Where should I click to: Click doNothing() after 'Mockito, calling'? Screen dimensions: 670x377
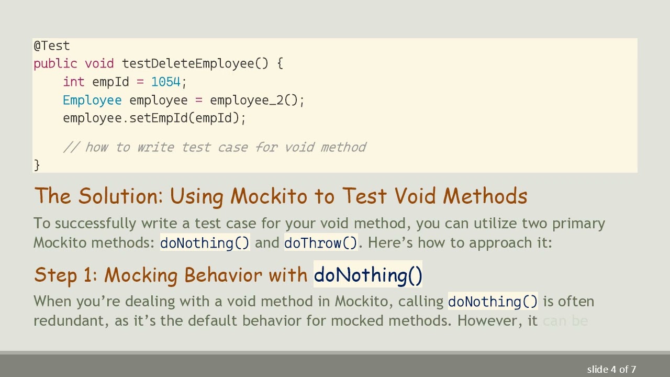pos(493,302)
